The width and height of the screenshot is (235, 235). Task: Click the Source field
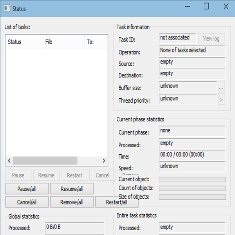(192, 62)
